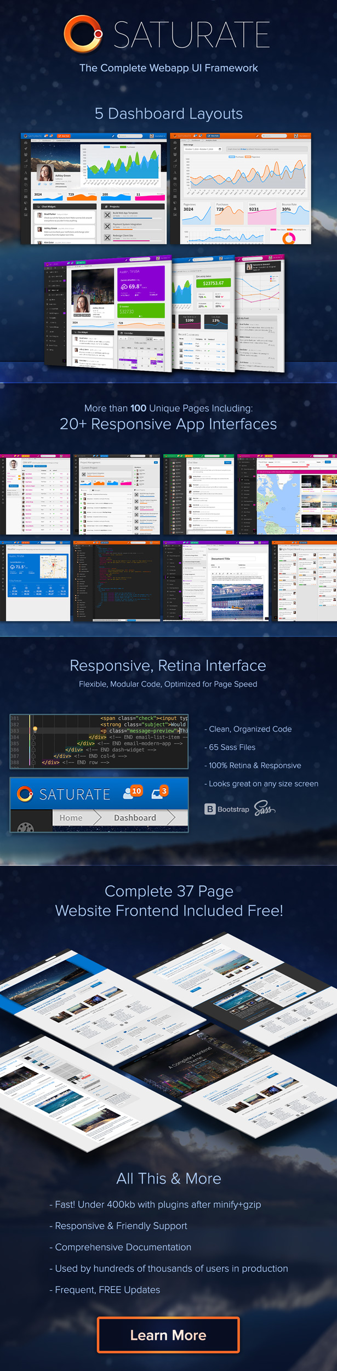Viewport: 337px width, 1371px height.
Task: Click the '- Clean, Organized Code' line
Action: point(248,729)
